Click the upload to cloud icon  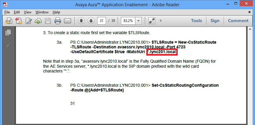click(39, 21)
